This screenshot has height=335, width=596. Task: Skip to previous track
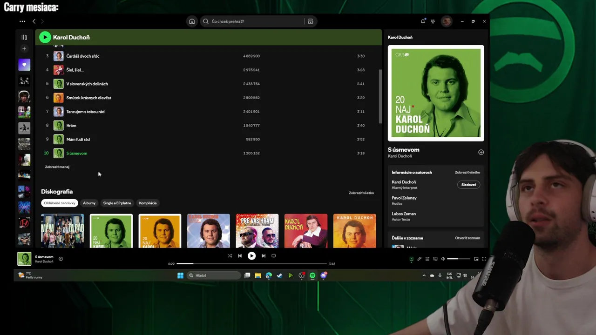click(x=240, y=255)
